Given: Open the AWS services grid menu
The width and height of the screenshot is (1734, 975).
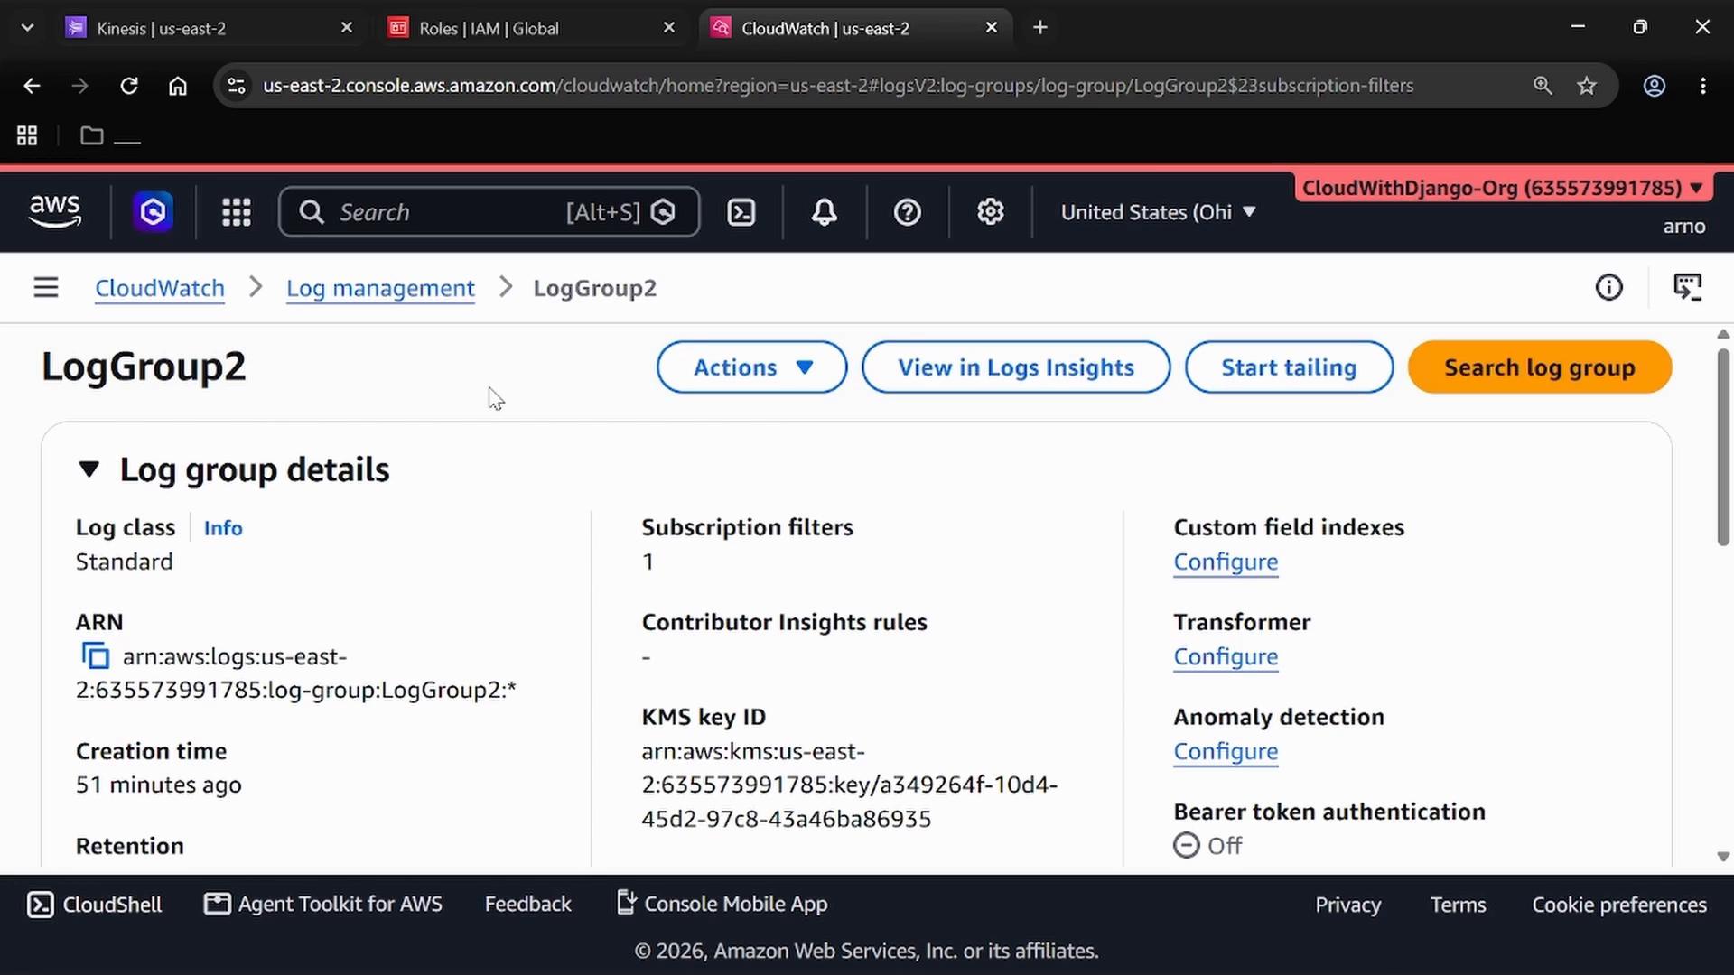Looking at the screenshot, I should [237, 212].
